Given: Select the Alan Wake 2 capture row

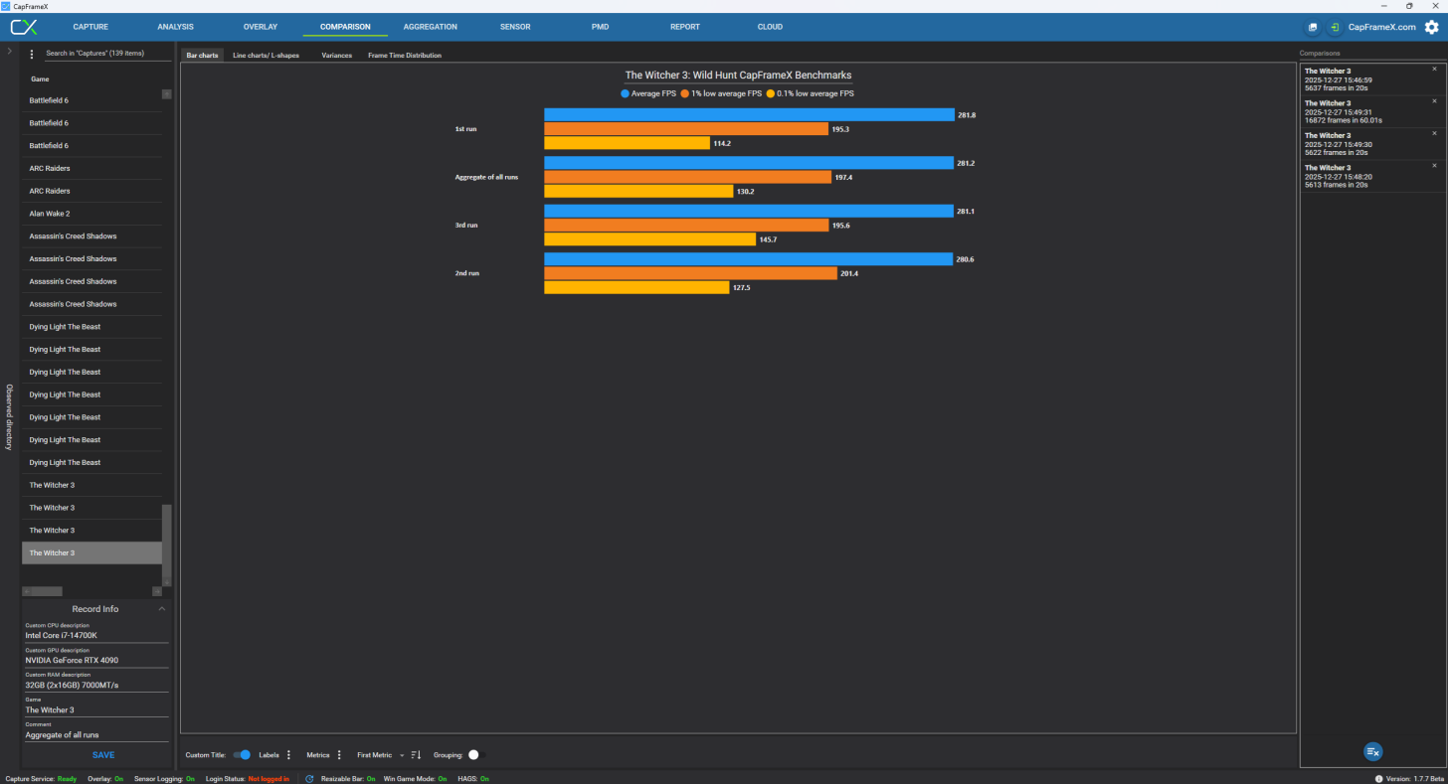Looking at the screenshot, I should pyautogui.click(x=91, y=214).
